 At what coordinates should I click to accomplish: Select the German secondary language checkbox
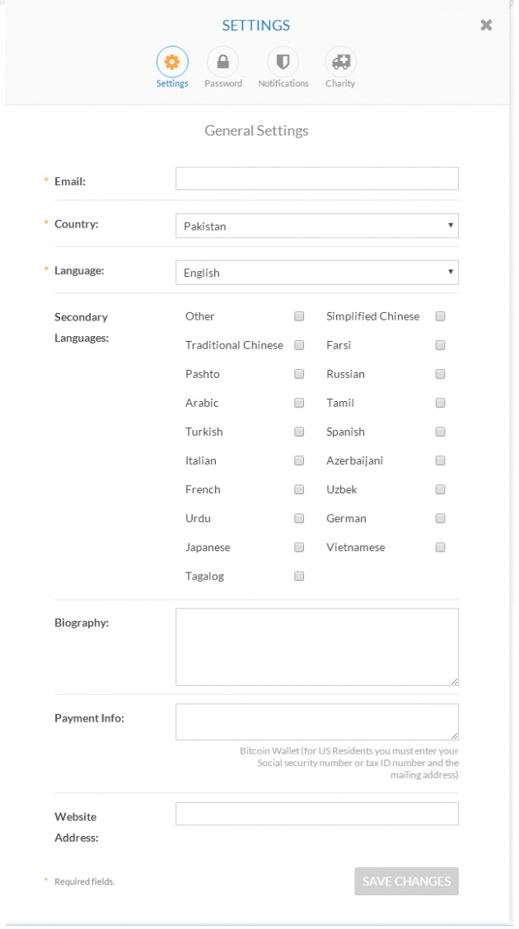tap(440, 518)
